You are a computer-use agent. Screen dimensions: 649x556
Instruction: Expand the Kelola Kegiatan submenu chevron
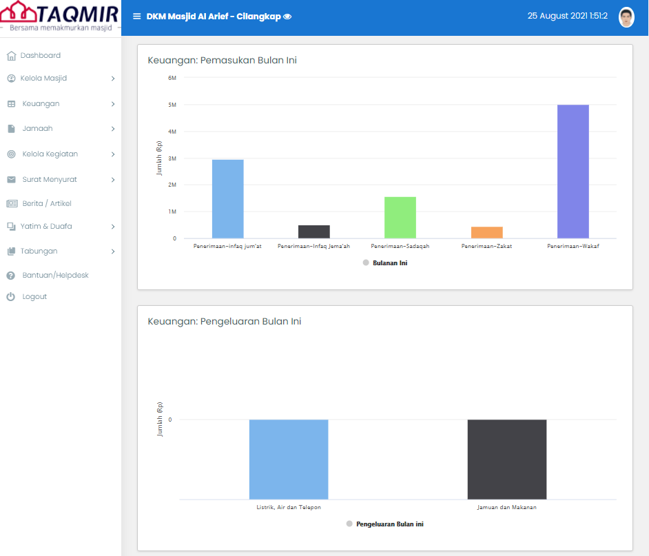[112, 154]
